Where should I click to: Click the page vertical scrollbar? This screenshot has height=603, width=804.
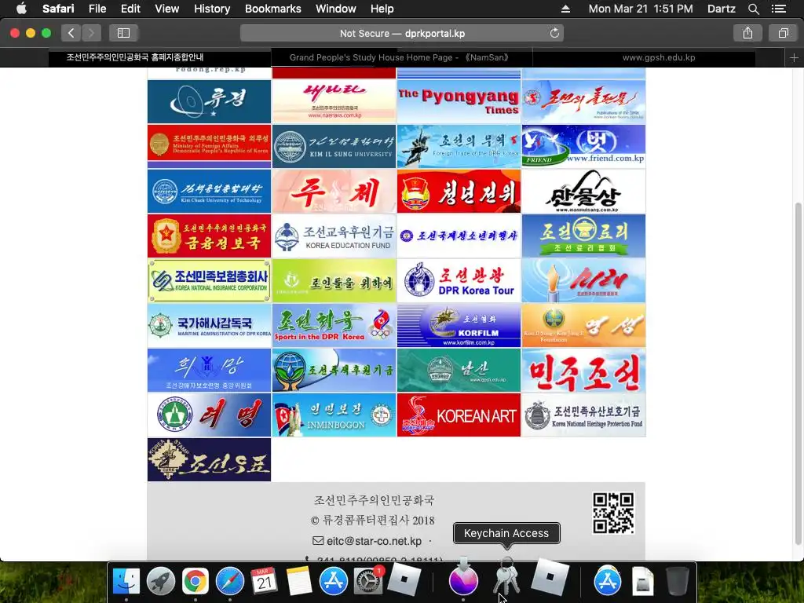coord(799,375)
